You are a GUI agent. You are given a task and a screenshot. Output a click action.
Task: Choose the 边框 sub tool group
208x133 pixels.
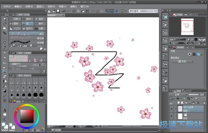click(40, 28)
